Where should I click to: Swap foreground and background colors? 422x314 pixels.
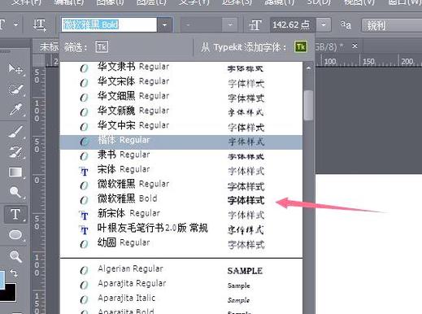[14, 273]
